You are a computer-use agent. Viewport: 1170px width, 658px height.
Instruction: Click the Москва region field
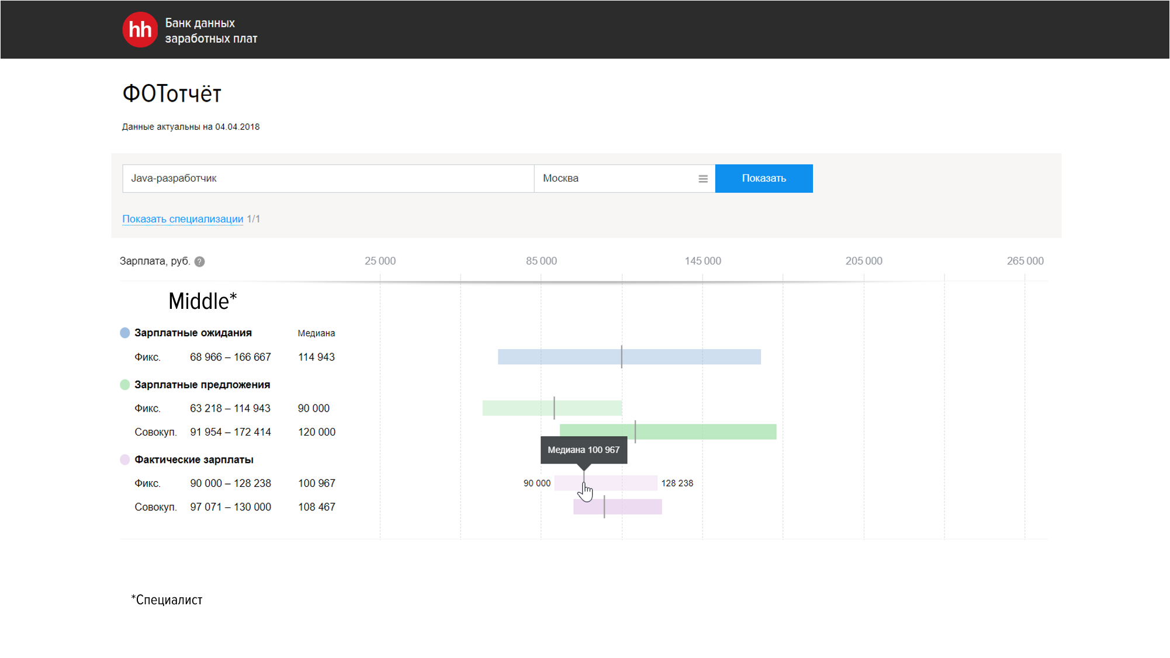(614, 179)
